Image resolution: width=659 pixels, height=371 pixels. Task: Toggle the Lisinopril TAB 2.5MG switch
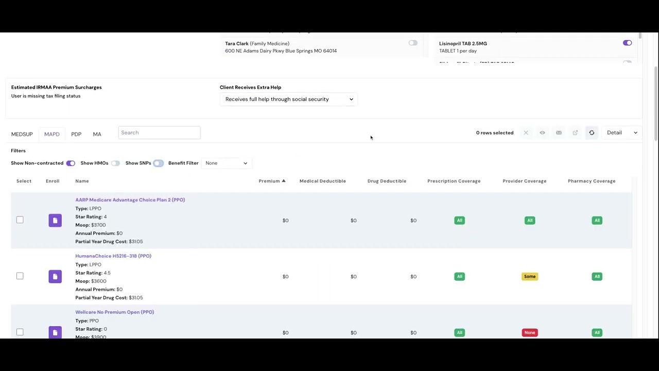point(627,43)
